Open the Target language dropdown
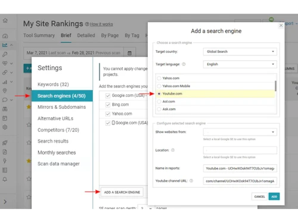The height and width of the screenshot is (223, 298). point(240,64)
